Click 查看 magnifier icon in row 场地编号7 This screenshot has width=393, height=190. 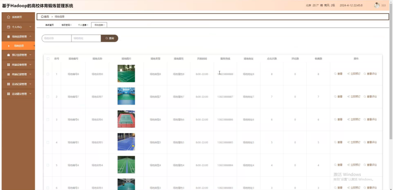335,97
